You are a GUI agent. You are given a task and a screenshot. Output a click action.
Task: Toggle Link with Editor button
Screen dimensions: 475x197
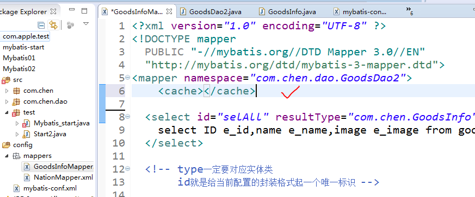(x=53, y=25)
